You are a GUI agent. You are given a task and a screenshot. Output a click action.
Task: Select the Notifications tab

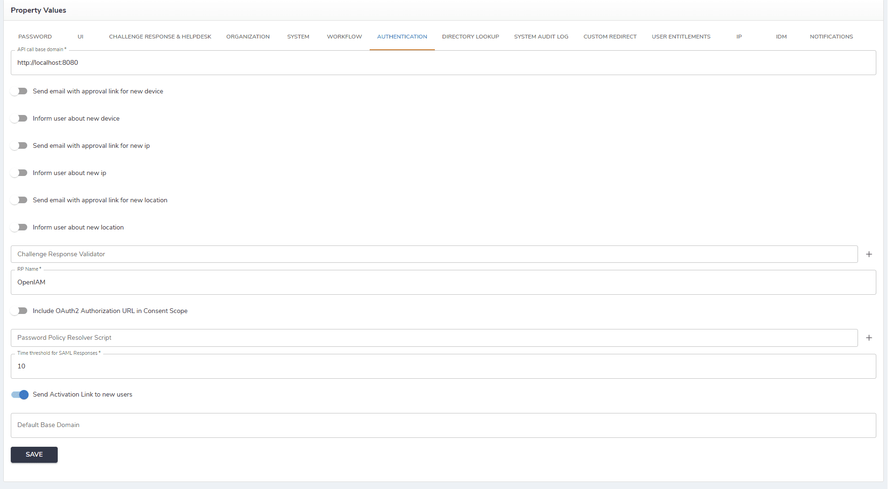(x=831, y=37)
